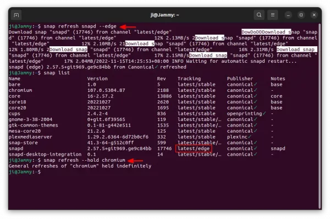Close the terminal window
The width and height of the screenshot is (330, 219).
(314, 15)
